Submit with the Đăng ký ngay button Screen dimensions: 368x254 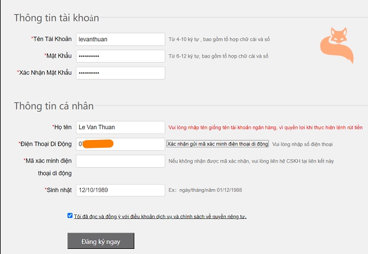(101, 240)
